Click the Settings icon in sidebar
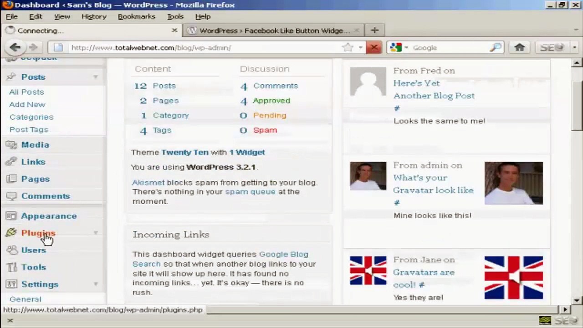This screenshot has width=583, height=328. pos(11,284)
